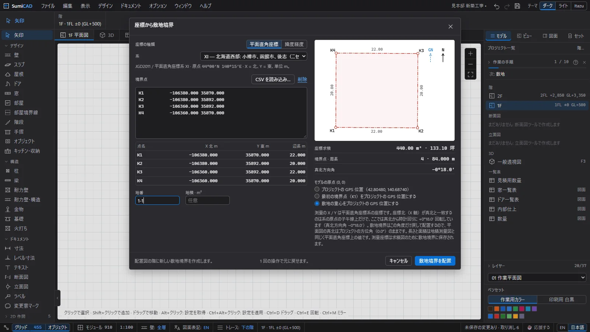Select the 屋根 roof tool icon
Viewport: 590px width, 332px height.
pyautogui.click(x=7, y=74)
